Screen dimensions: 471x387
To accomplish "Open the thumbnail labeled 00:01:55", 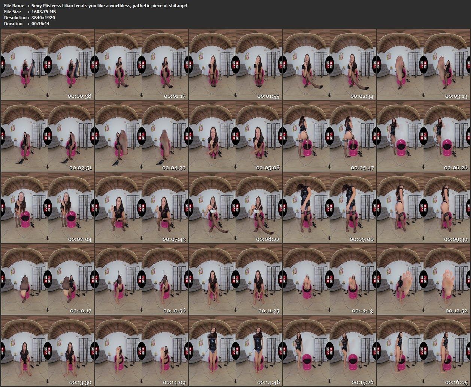I will coord(235,65).
